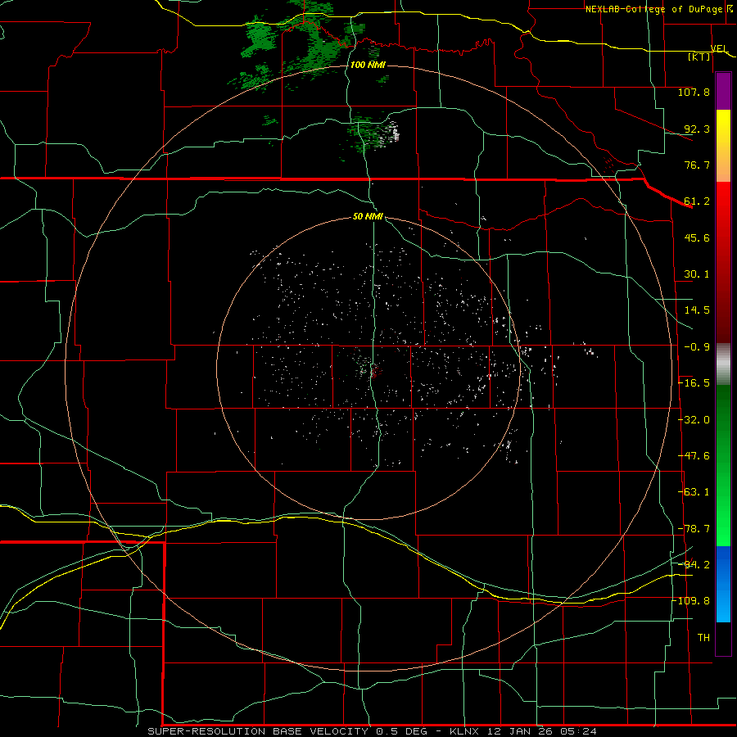737x737 pixels.
Task: Click the [KT] units label
Action: [699, 57]
